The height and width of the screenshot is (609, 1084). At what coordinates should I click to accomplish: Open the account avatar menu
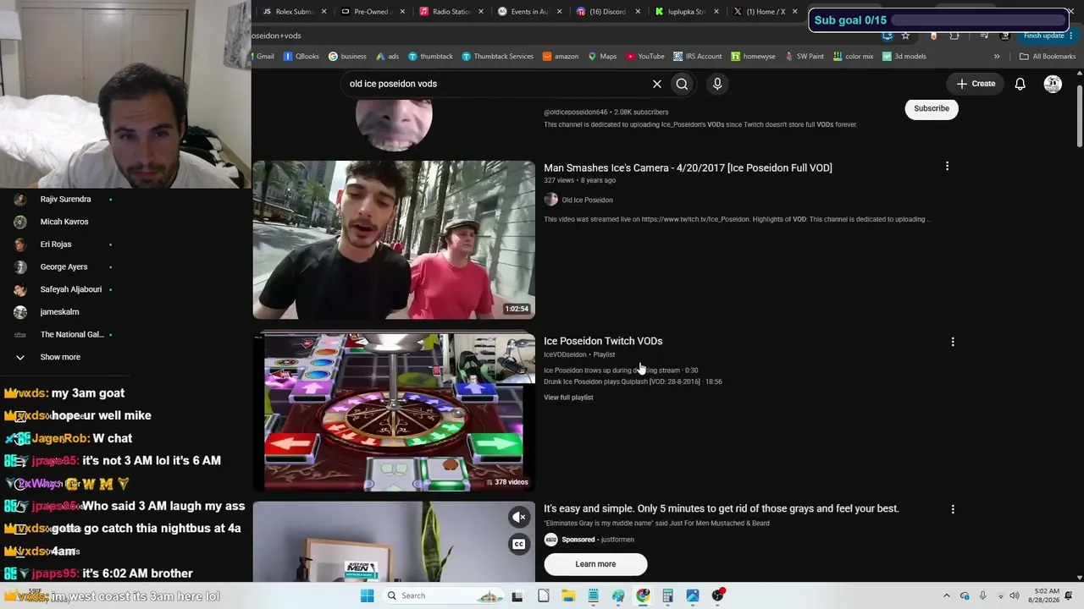(x=1053, y=84)
